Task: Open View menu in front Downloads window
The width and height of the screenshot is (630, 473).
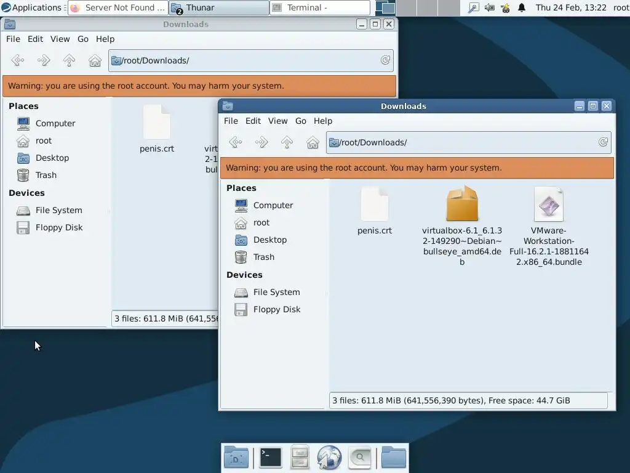Action: 277,121
